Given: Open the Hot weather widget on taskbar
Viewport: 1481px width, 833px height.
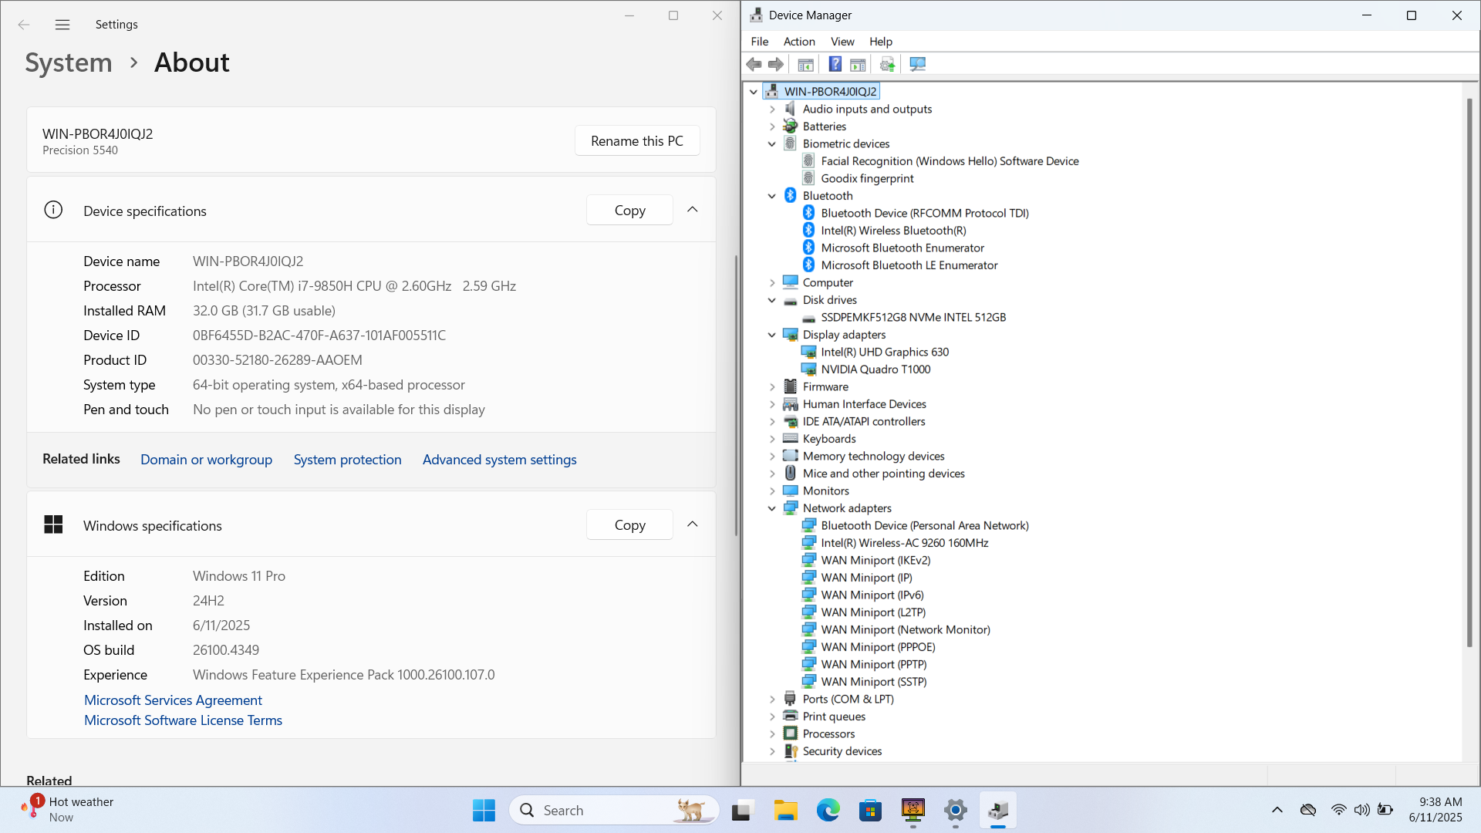Looking at the screenshot, I should 68,810.
